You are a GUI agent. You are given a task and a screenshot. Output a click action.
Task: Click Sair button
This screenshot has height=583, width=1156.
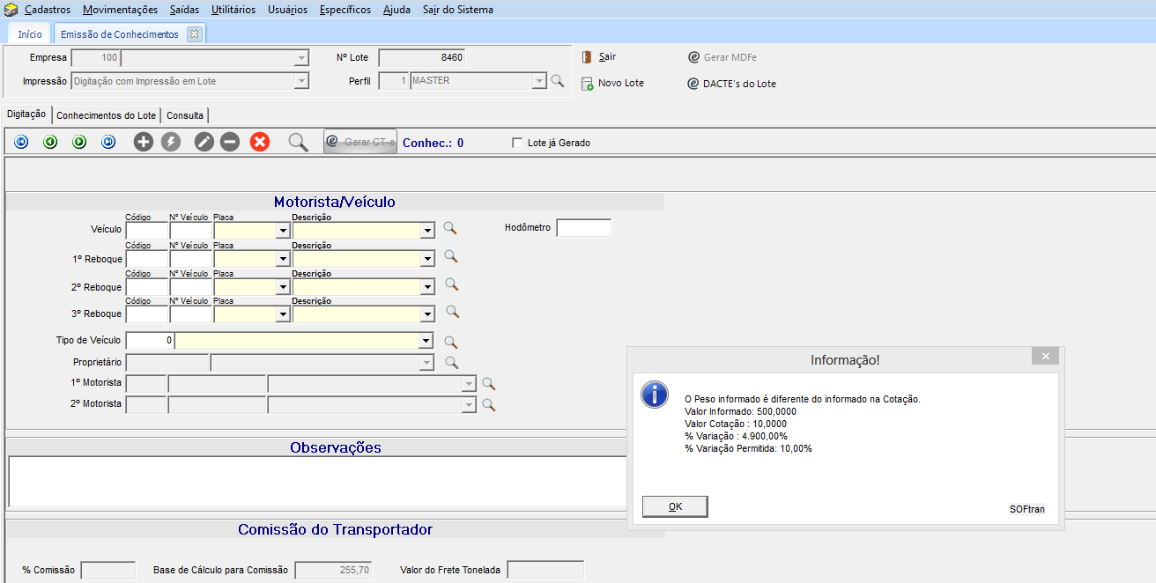coord(599,56)
